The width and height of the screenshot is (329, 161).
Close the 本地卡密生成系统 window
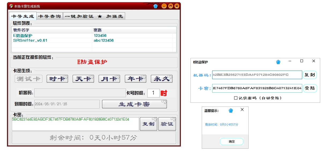[177, 6]
